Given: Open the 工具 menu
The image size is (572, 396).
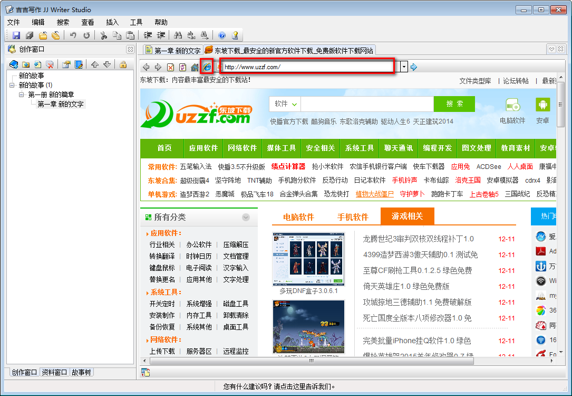Looking at the screenshot, I should tap(137, 22).
